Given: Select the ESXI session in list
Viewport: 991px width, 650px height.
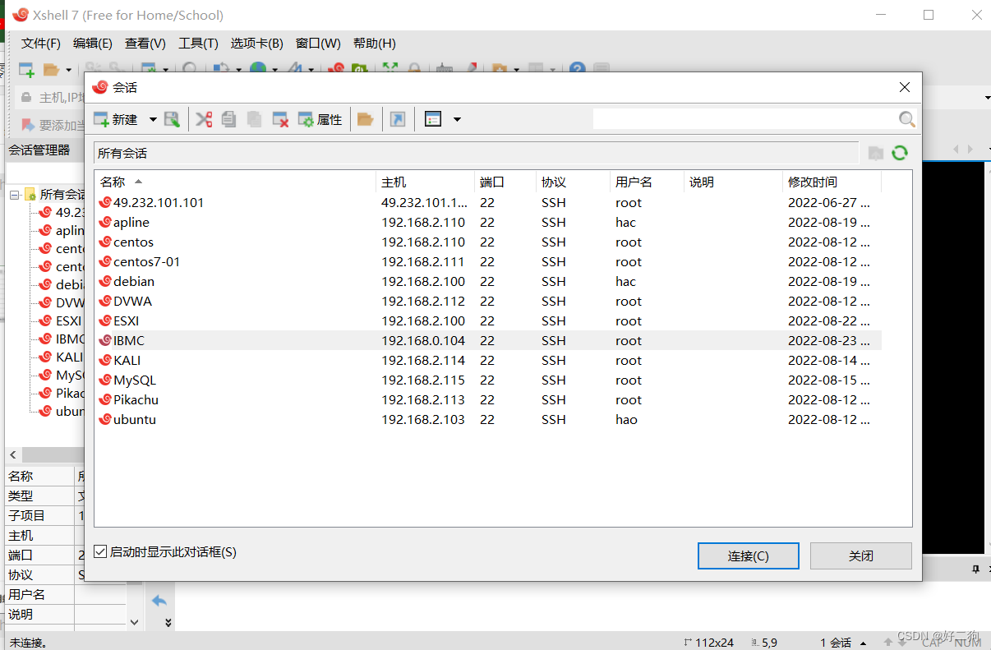Looking at the screenshot, I should (x=488, y=320).
